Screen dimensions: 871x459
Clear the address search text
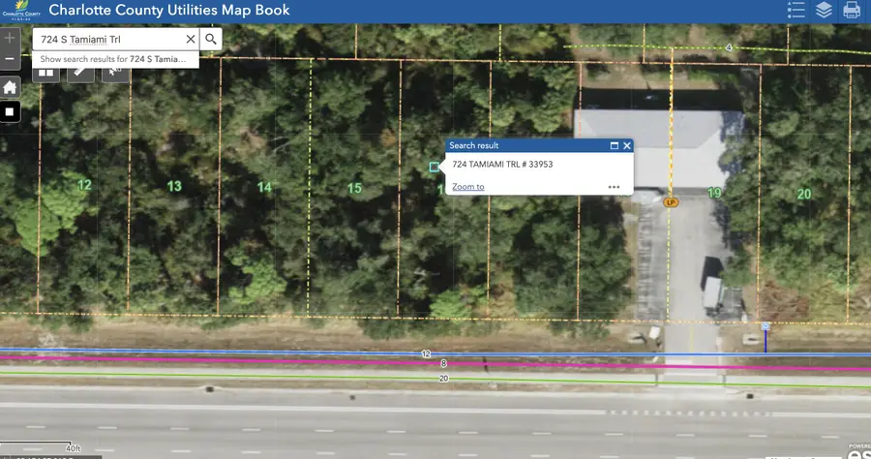[191, 39]
